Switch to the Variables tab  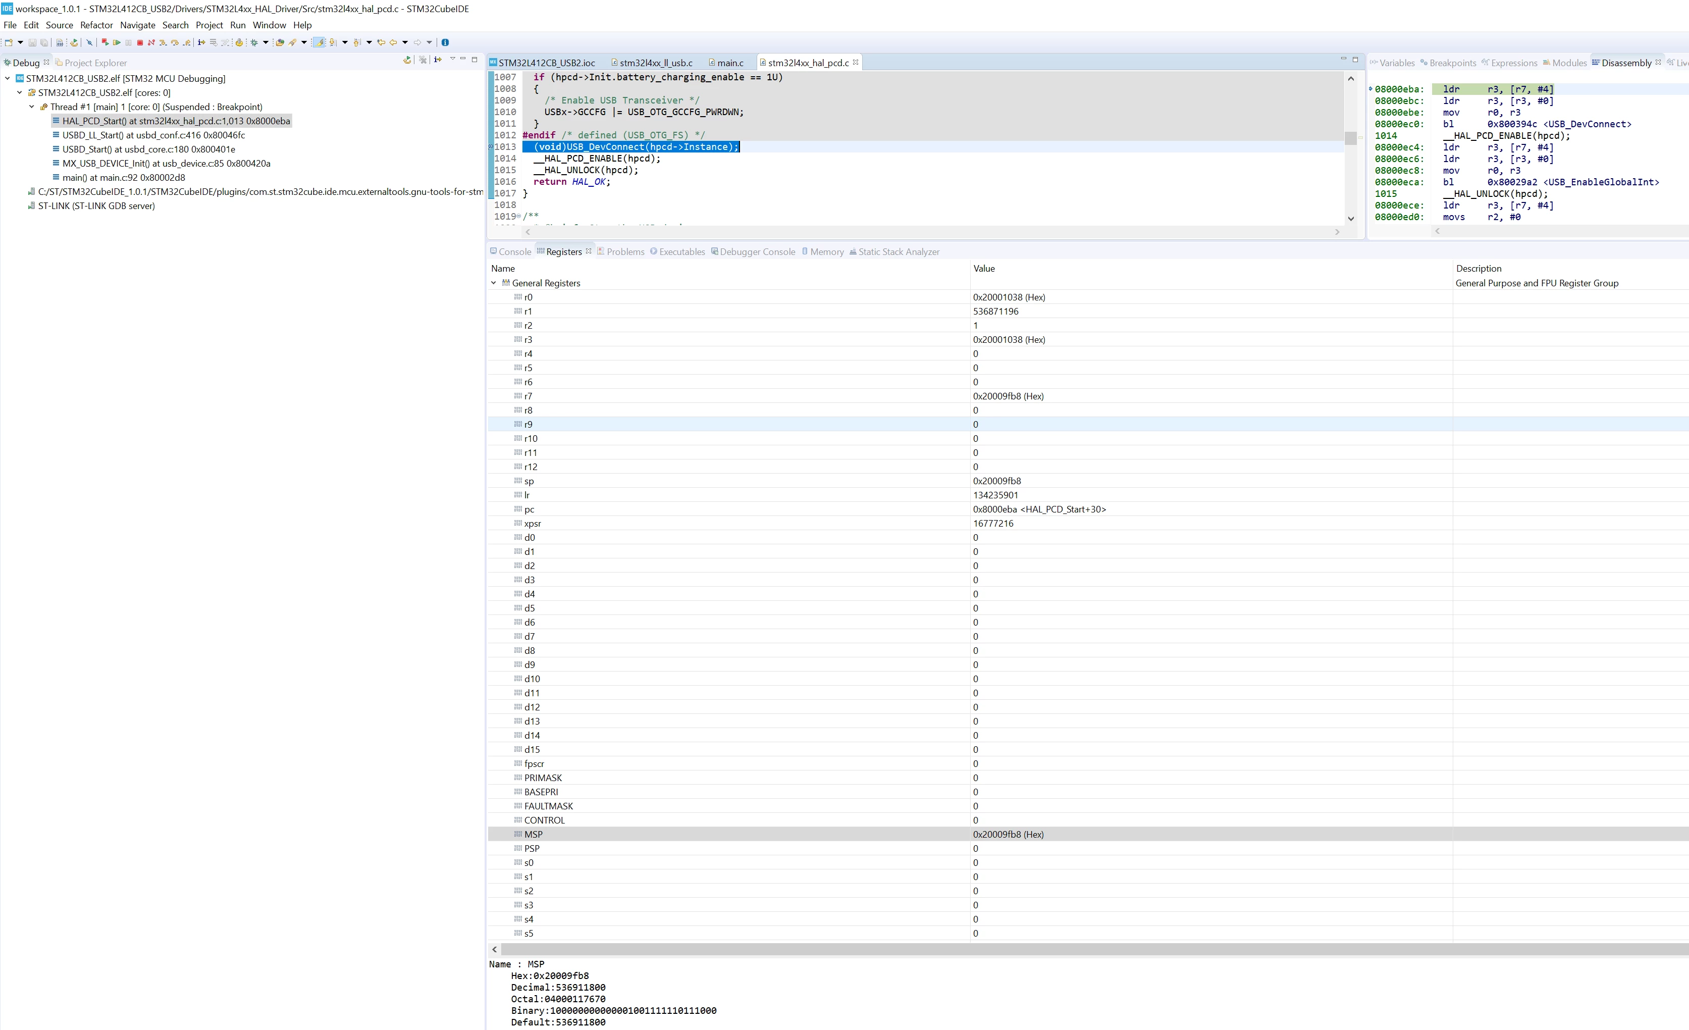pyautogui.click(x=1392, y=63)
